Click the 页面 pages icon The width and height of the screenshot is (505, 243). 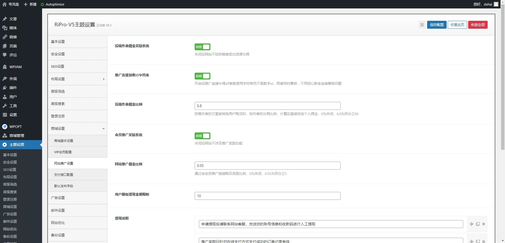5,46
